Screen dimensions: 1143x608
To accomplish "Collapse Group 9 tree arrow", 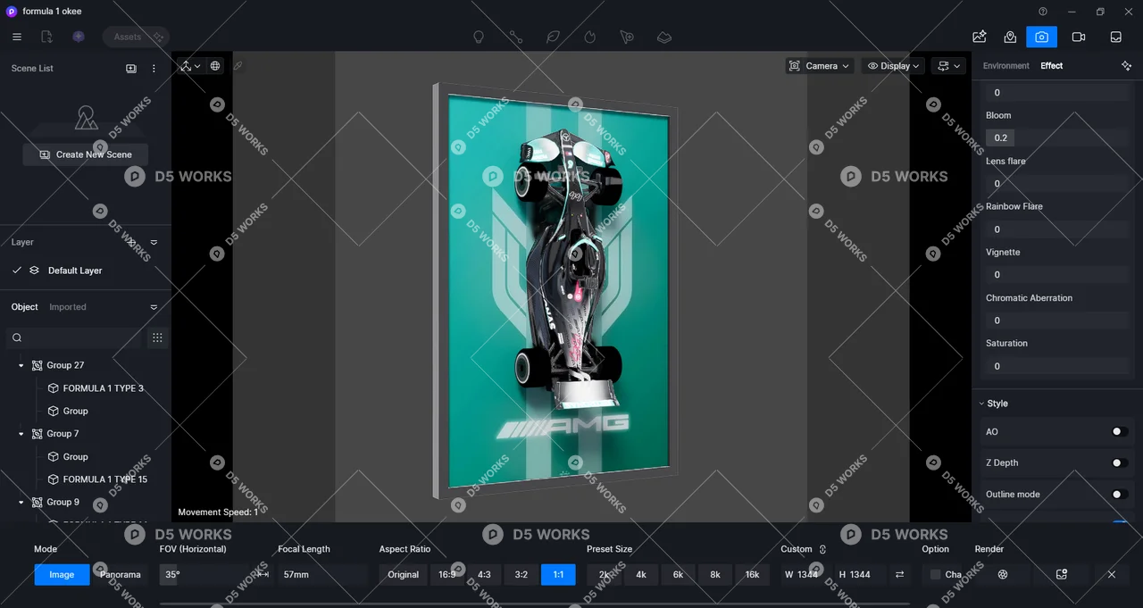I will click(x=21, y=503).
